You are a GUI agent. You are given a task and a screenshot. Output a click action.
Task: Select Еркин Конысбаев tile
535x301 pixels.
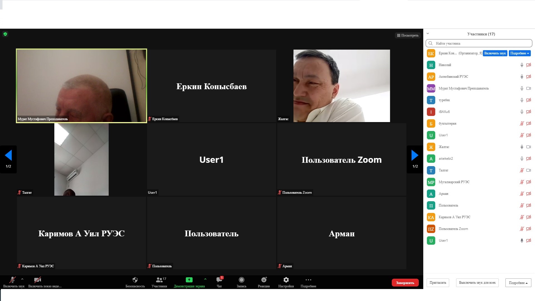tap(211, 86)
